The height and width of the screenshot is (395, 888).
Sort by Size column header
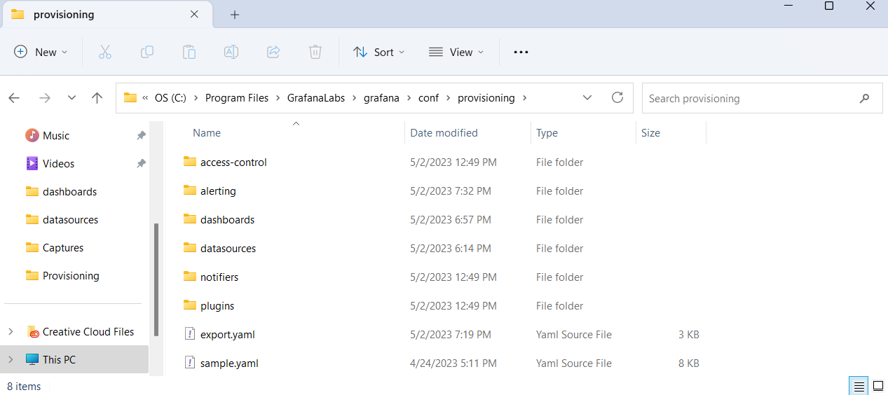pyautogui.click(x=650, y=132)
